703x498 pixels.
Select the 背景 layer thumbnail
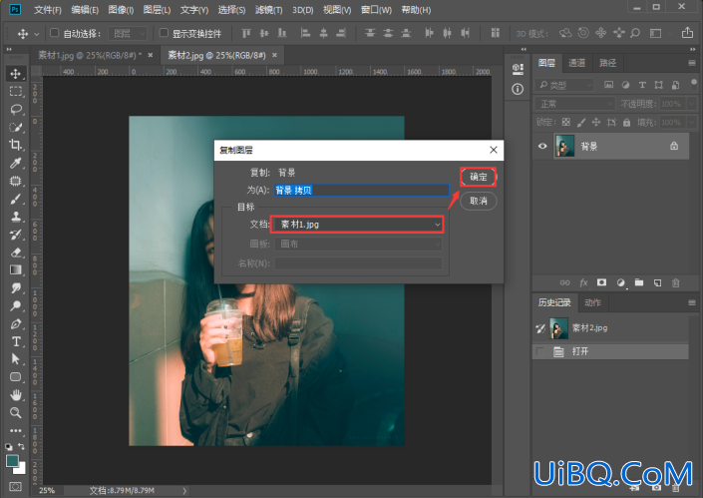pyautogui.click(x=565, y=146)
